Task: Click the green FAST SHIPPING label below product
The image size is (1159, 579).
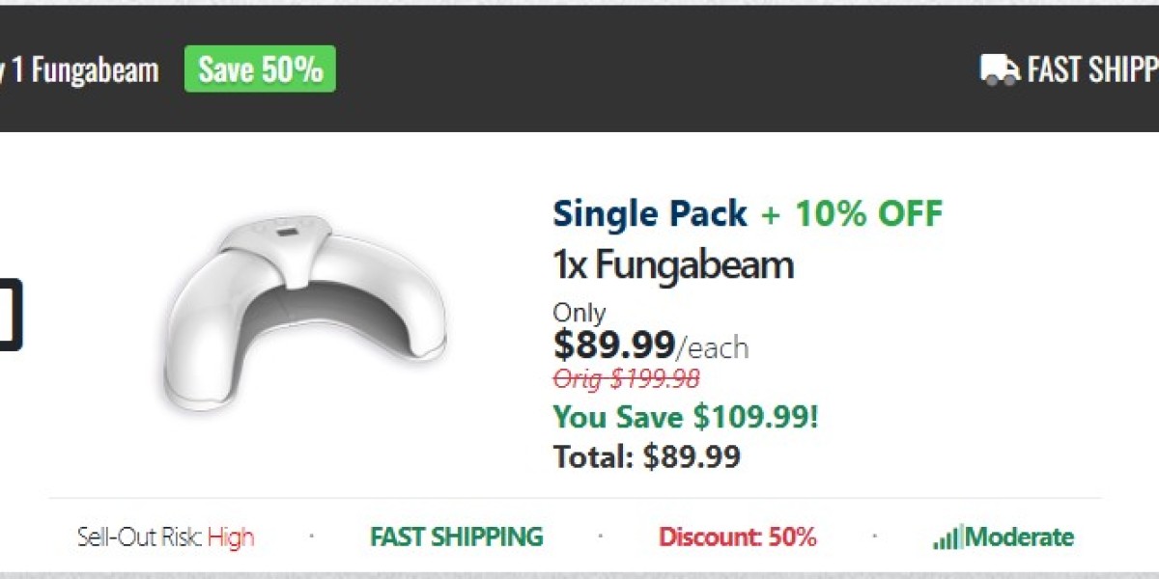Action: point(457,537)
